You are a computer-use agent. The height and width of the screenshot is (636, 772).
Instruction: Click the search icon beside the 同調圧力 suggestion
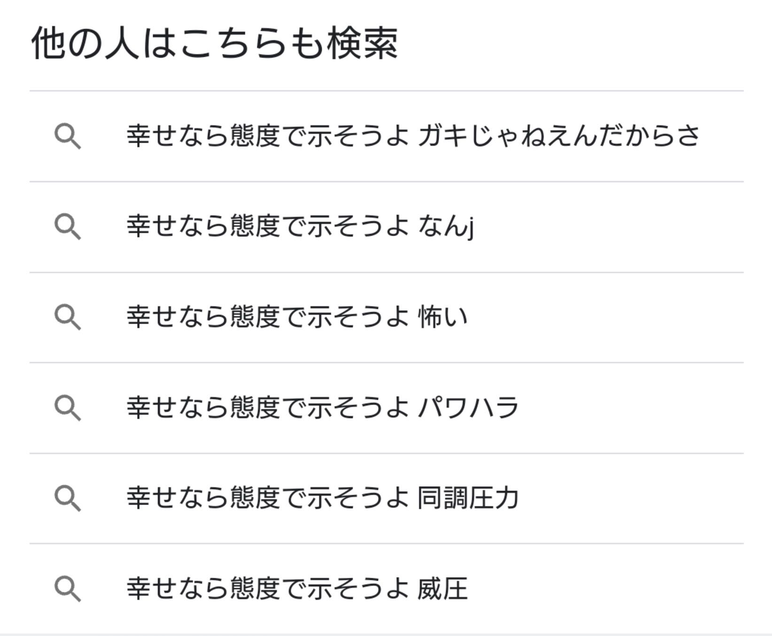(x=68, y=498)
